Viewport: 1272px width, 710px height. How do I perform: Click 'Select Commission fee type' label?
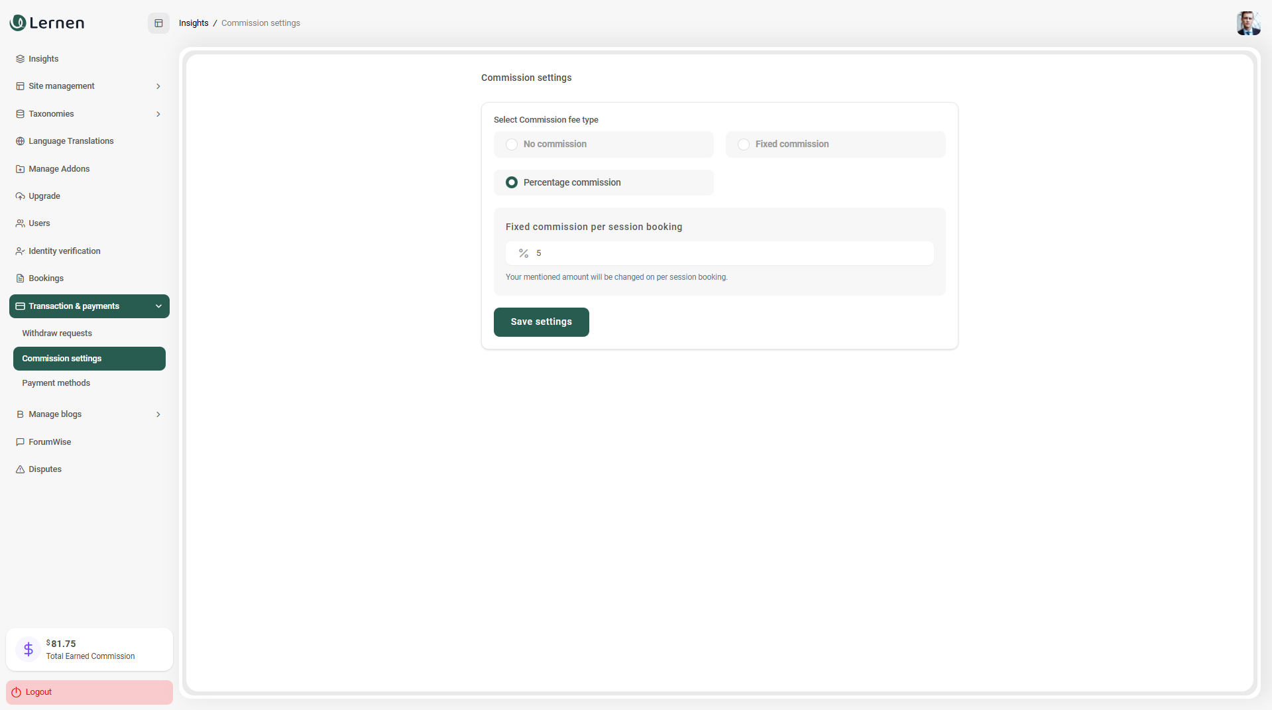tap(546, 120)
